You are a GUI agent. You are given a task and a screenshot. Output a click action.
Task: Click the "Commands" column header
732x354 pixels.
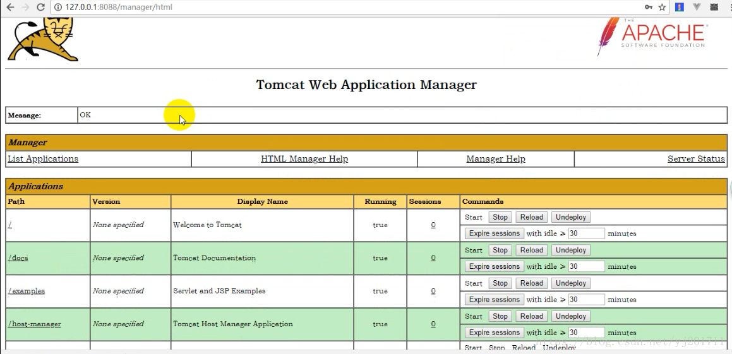483,201
